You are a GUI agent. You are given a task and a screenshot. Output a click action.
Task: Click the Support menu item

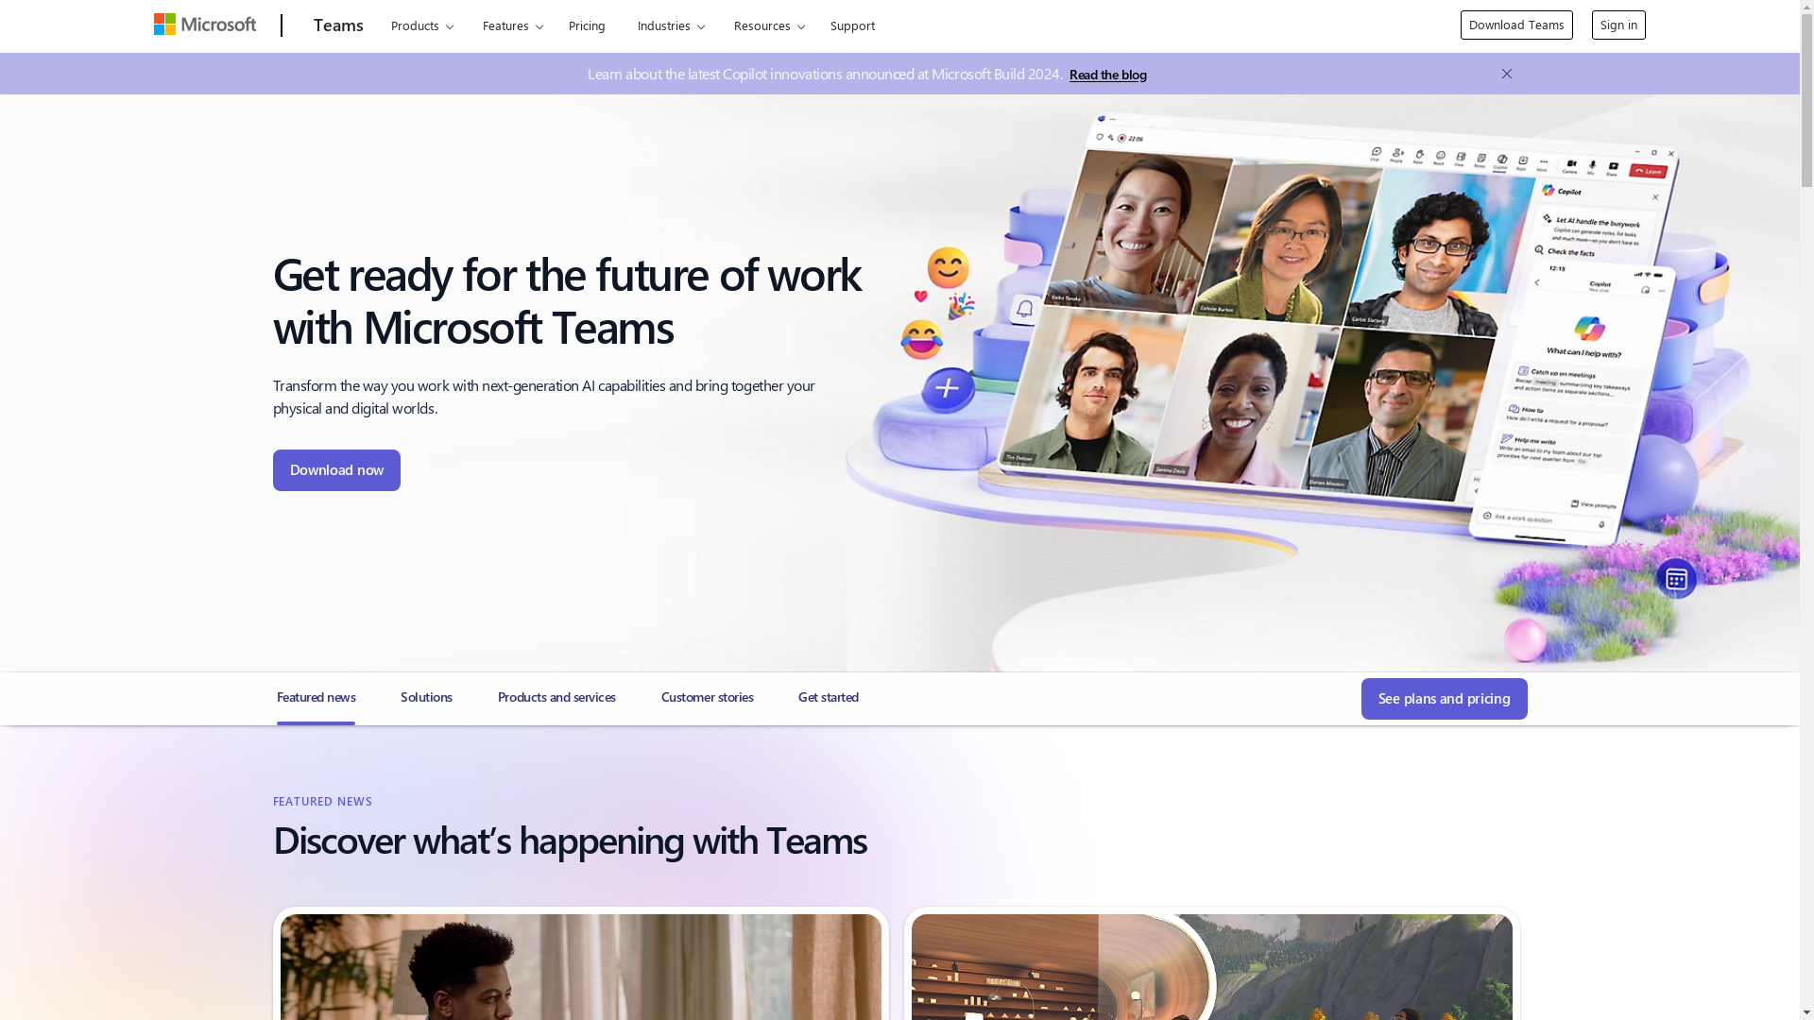852,25
